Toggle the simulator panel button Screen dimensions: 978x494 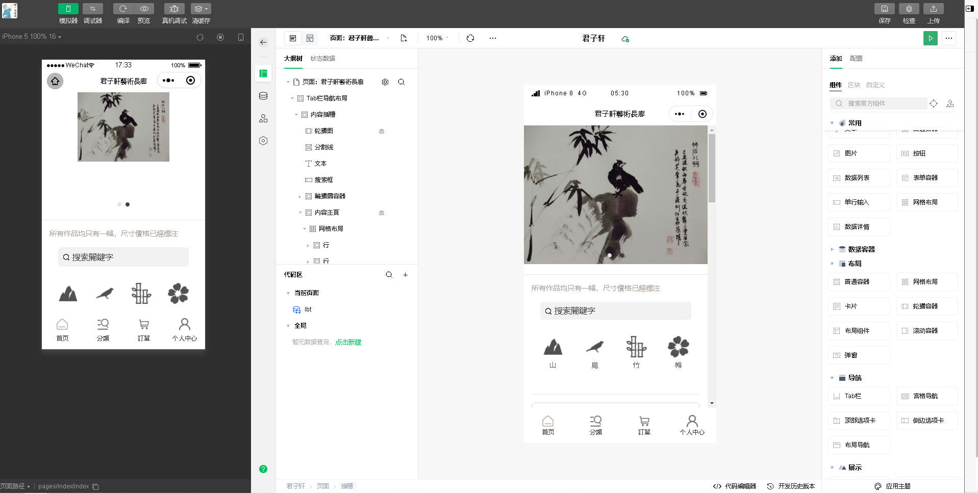tap(68, 9)
